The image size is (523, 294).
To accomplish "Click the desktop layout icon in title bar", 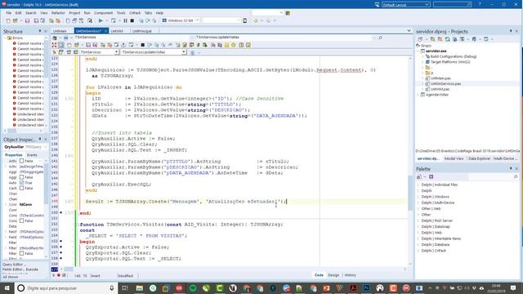I will tap(377, 5).
